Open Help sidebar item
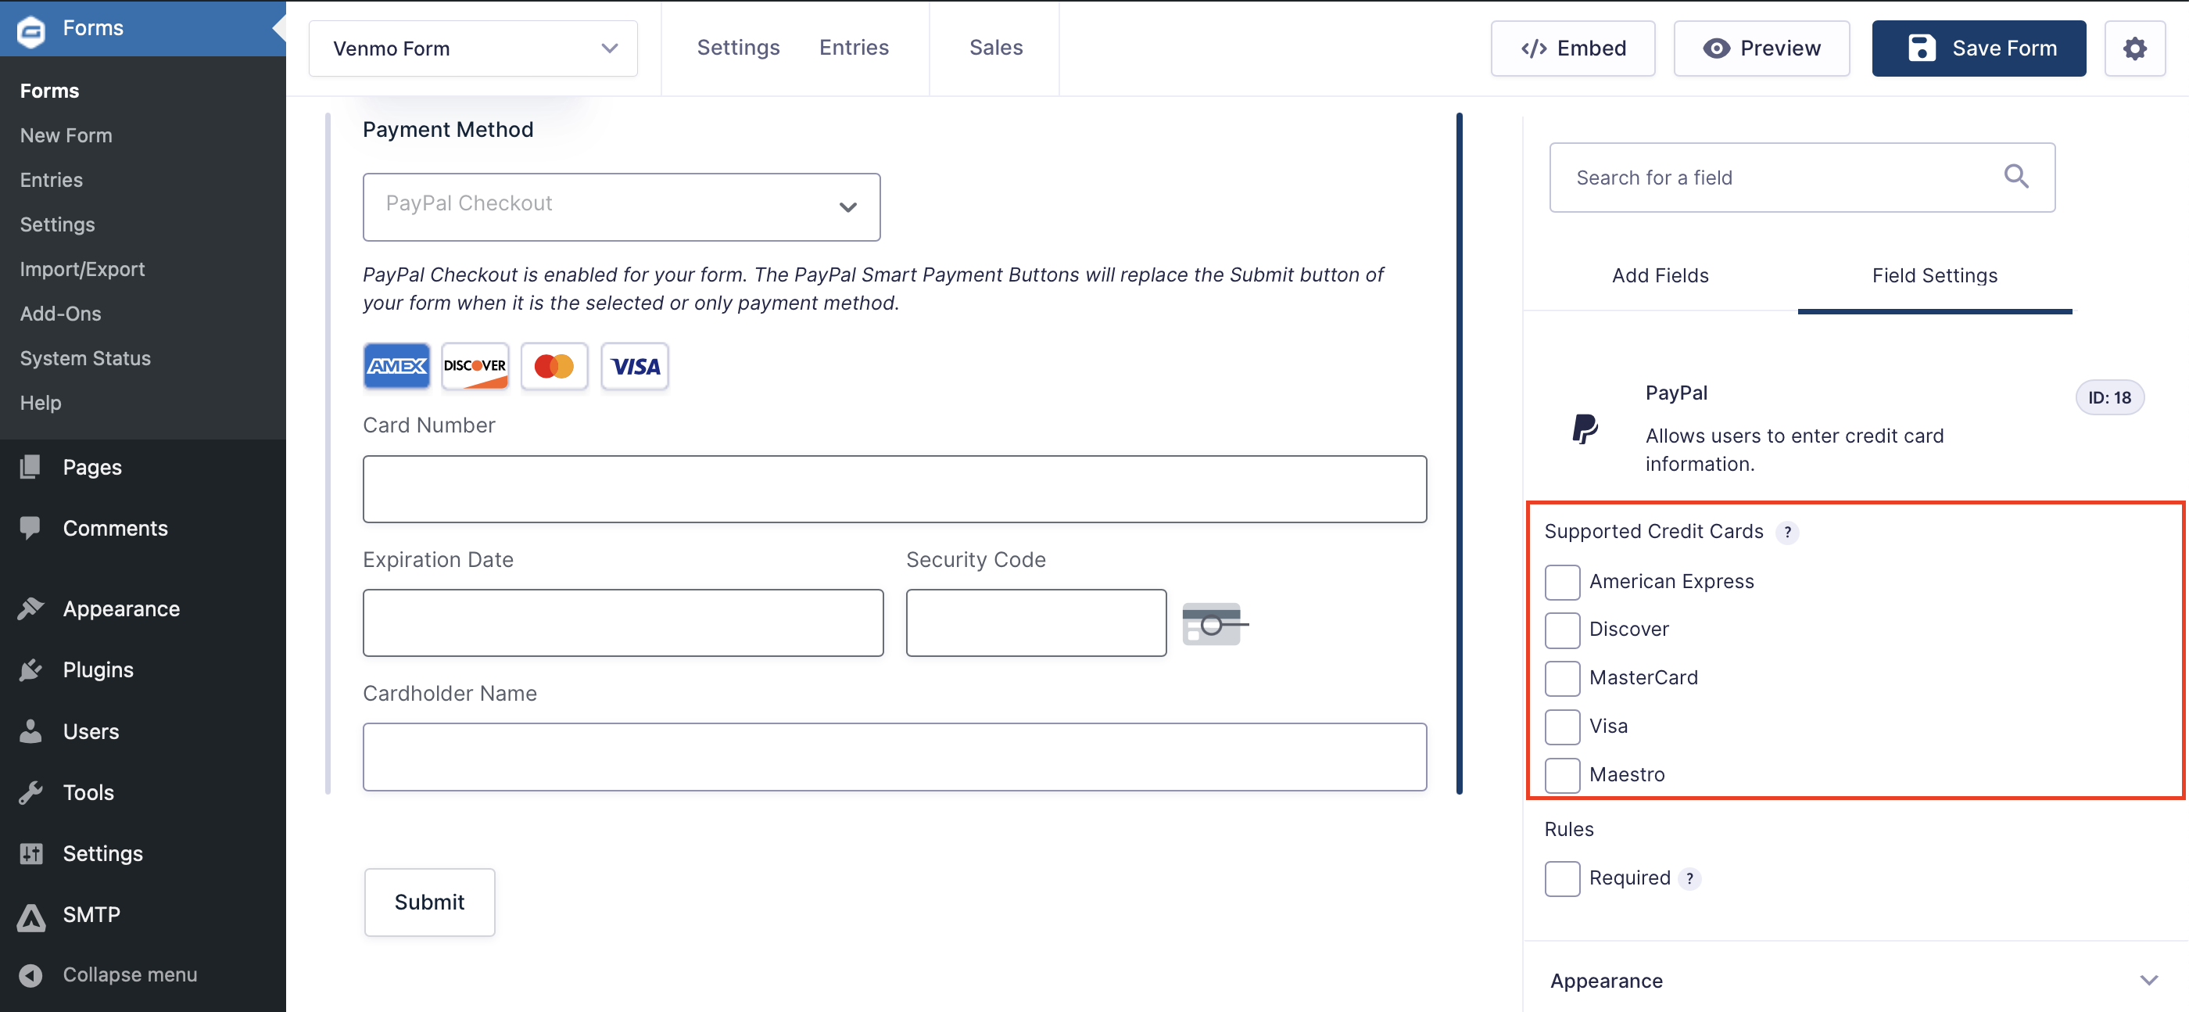 41,403
